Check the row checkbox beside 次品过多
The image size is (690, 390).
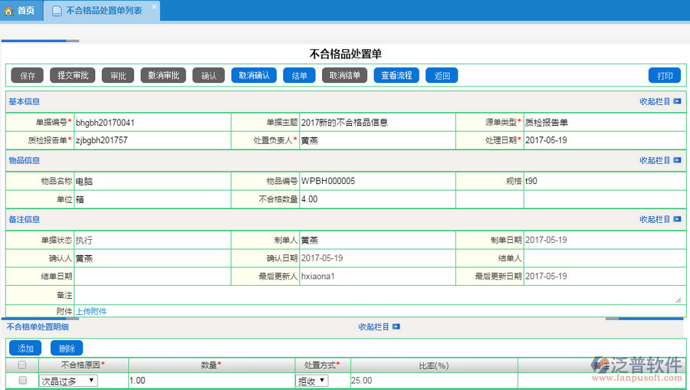point(22,381)
